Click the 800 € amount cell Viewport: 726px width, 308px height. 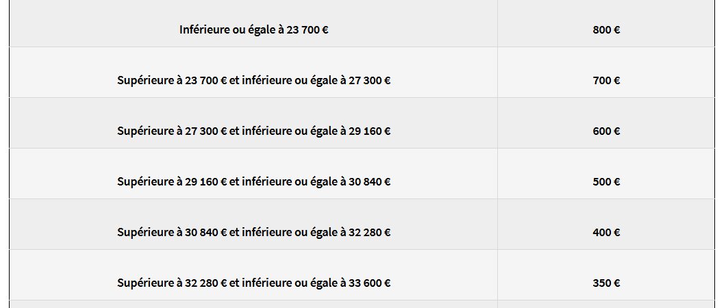pos(606,23)
